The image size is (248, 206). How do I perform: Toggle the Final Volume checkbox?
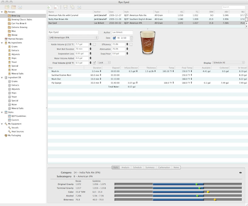click(x=94, y=63)
